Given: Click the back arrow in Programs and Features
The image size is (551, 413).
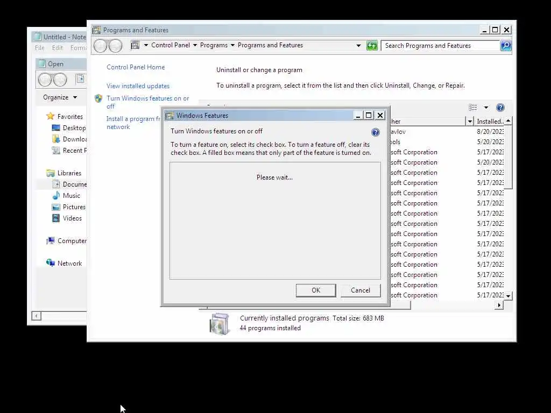Looking at the screenshot, I should click(101, 46).
